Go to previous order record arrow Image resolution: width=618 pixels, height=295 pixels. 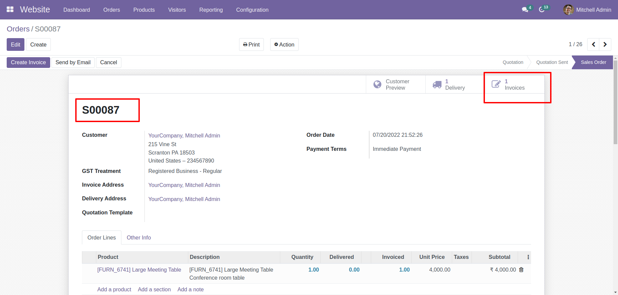tap(593, 44)
